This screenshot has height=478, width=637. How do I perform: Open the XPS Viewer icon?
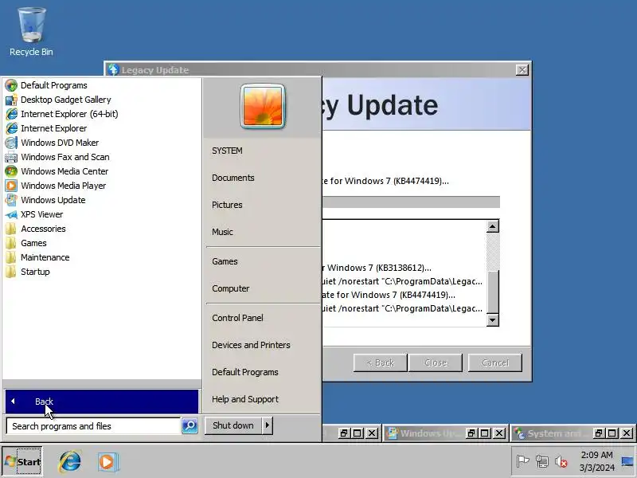click(x=11, y=214)
